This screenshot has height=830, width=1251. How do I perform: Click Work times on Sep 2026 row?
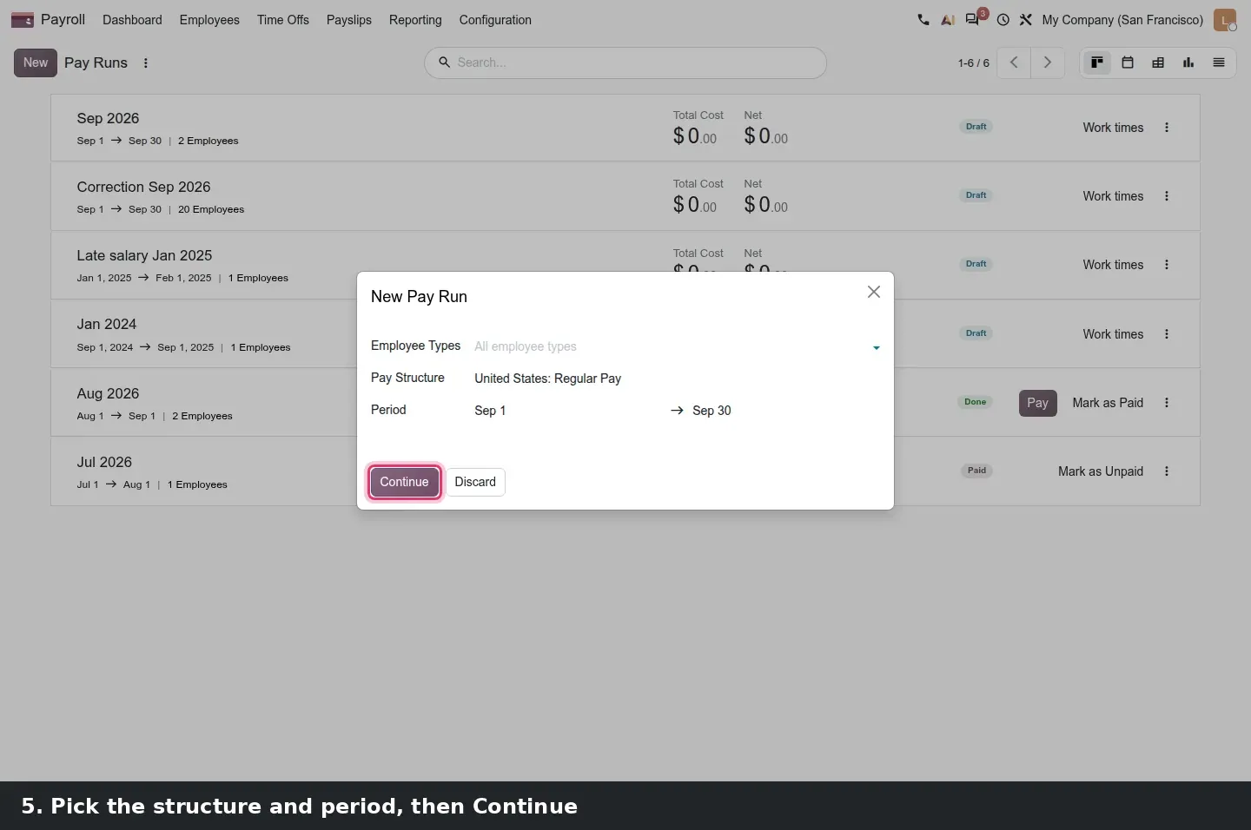(x=1113, y=128)
